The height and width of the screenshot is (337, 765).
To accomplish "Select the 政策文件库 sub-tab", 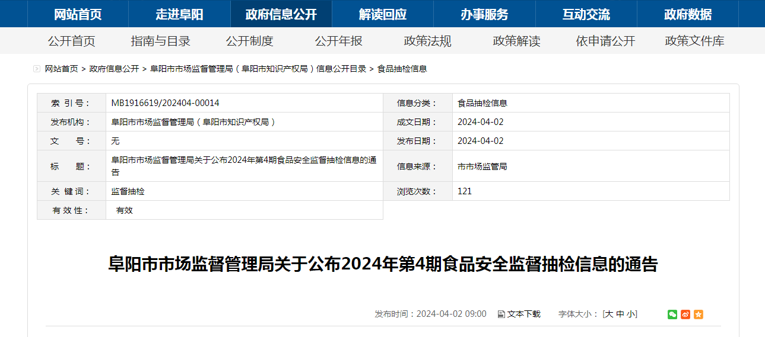I will click(x=695, y=41).
